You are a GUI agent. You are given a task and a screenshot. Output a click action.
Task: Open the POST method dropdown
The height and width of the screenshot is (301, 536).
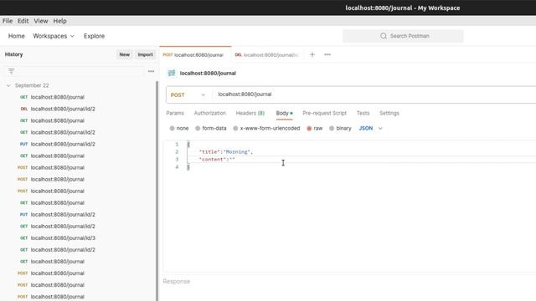188,94
